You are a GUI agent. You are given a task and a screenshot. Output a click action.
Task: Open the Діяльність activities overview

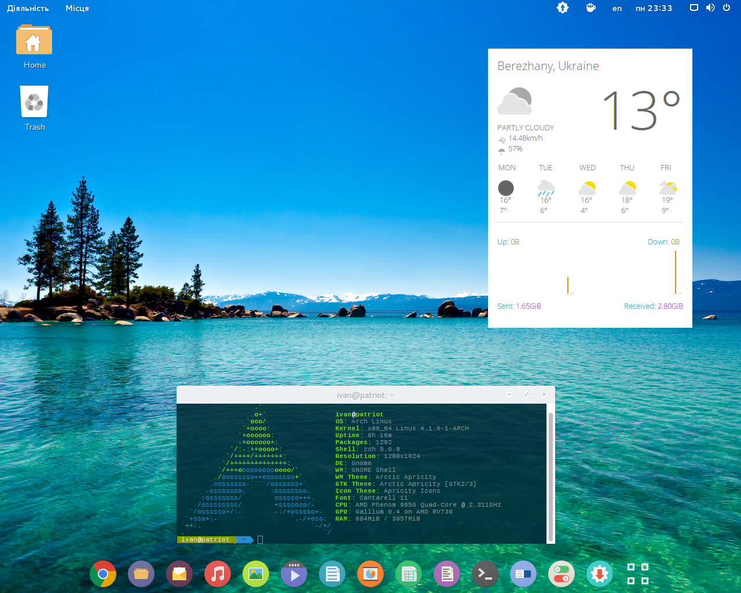pyautogui.click(x=28, y=8)
